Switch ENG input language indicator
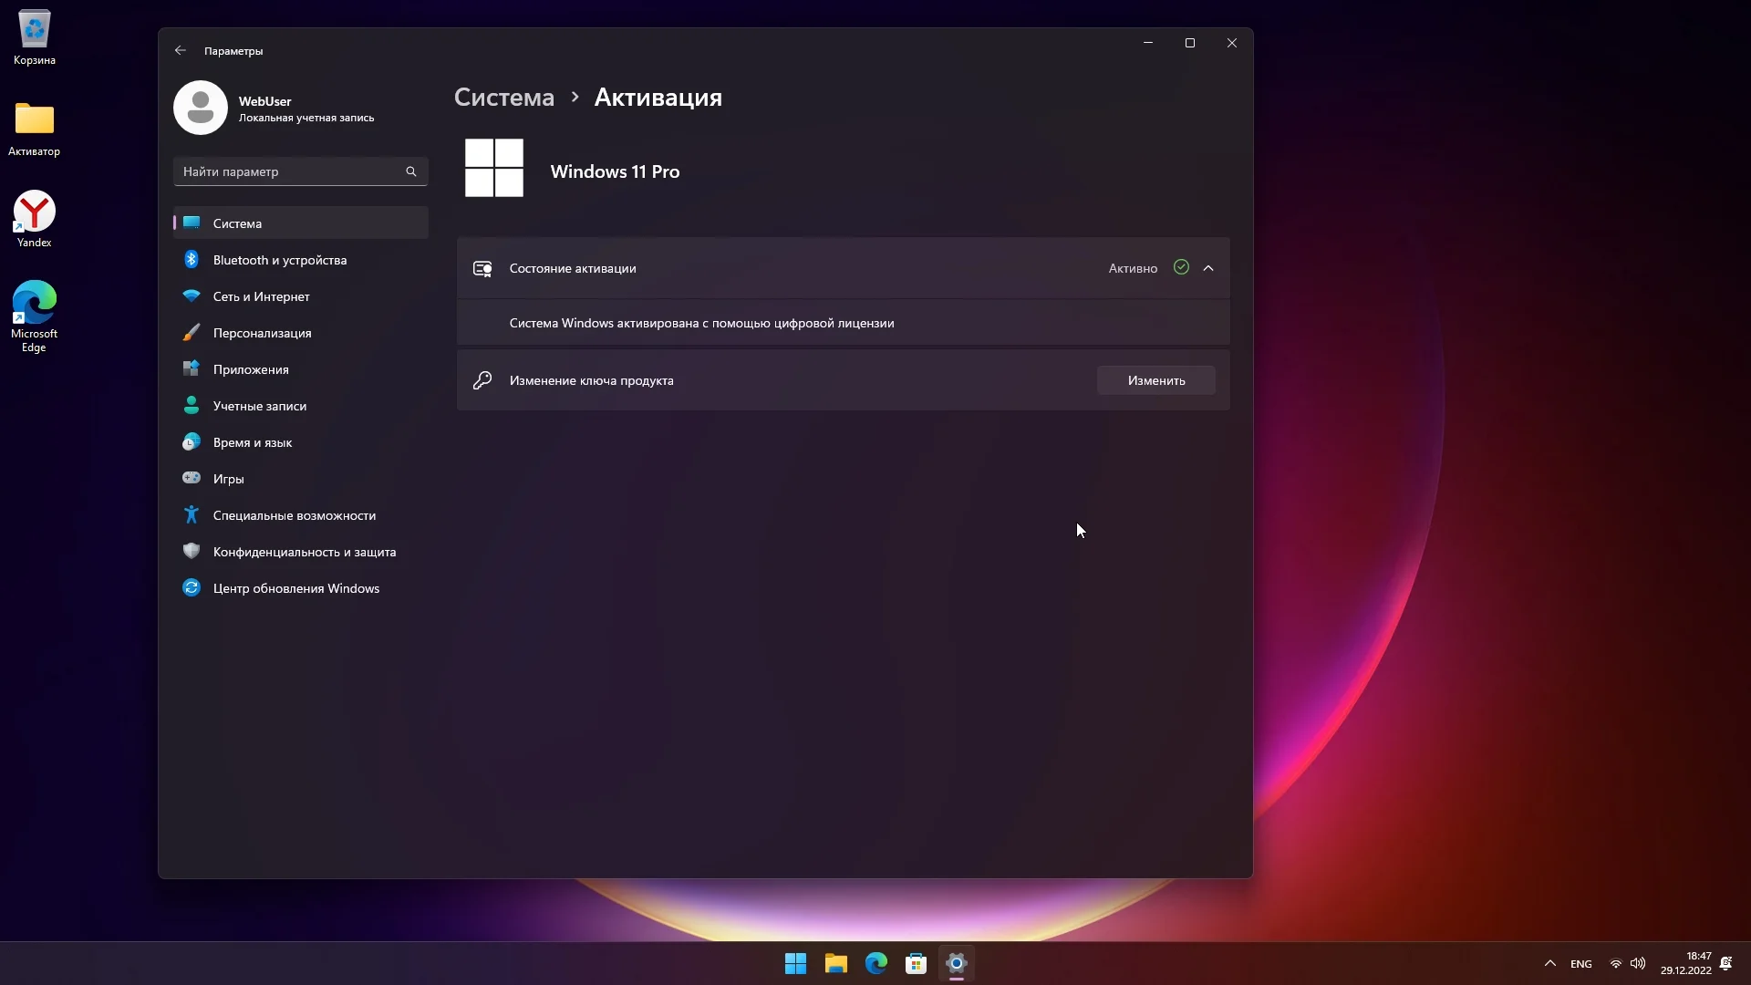Image resolution: width=1751 pixels, height=985 pixels. tap(1581, 964)
